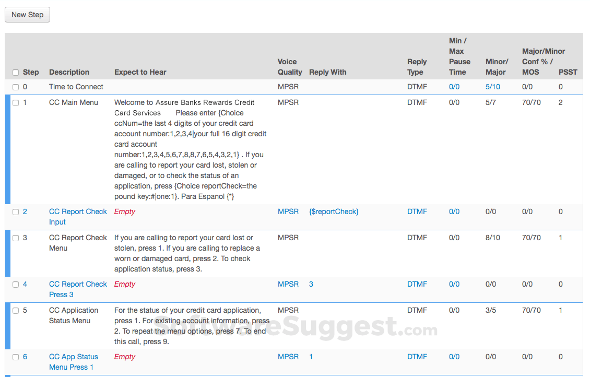Click the MPSR voice quality link on step 2
Screen dimensions: 590x377
click(x=288, y=211)
